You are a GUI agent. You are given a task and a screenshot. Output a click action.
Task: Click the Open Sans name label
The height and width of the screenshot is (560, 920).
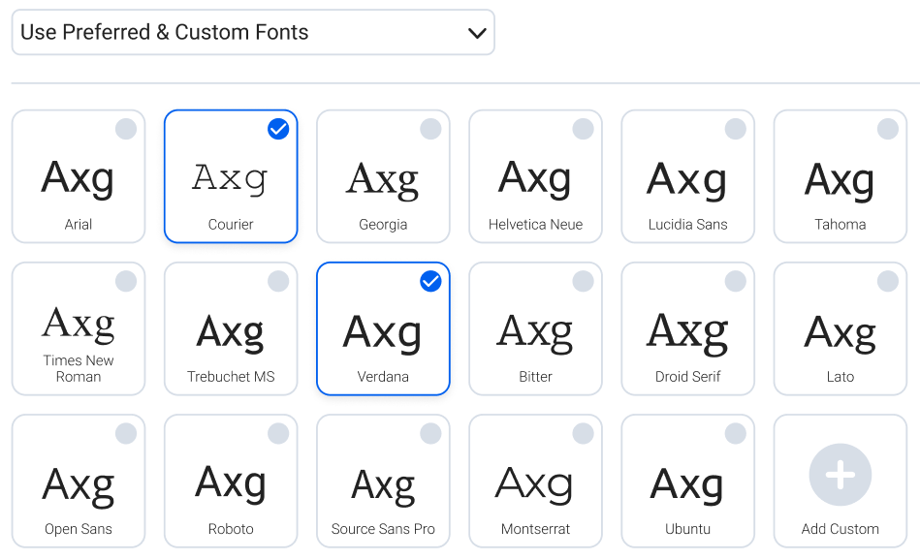click(78, 530)
